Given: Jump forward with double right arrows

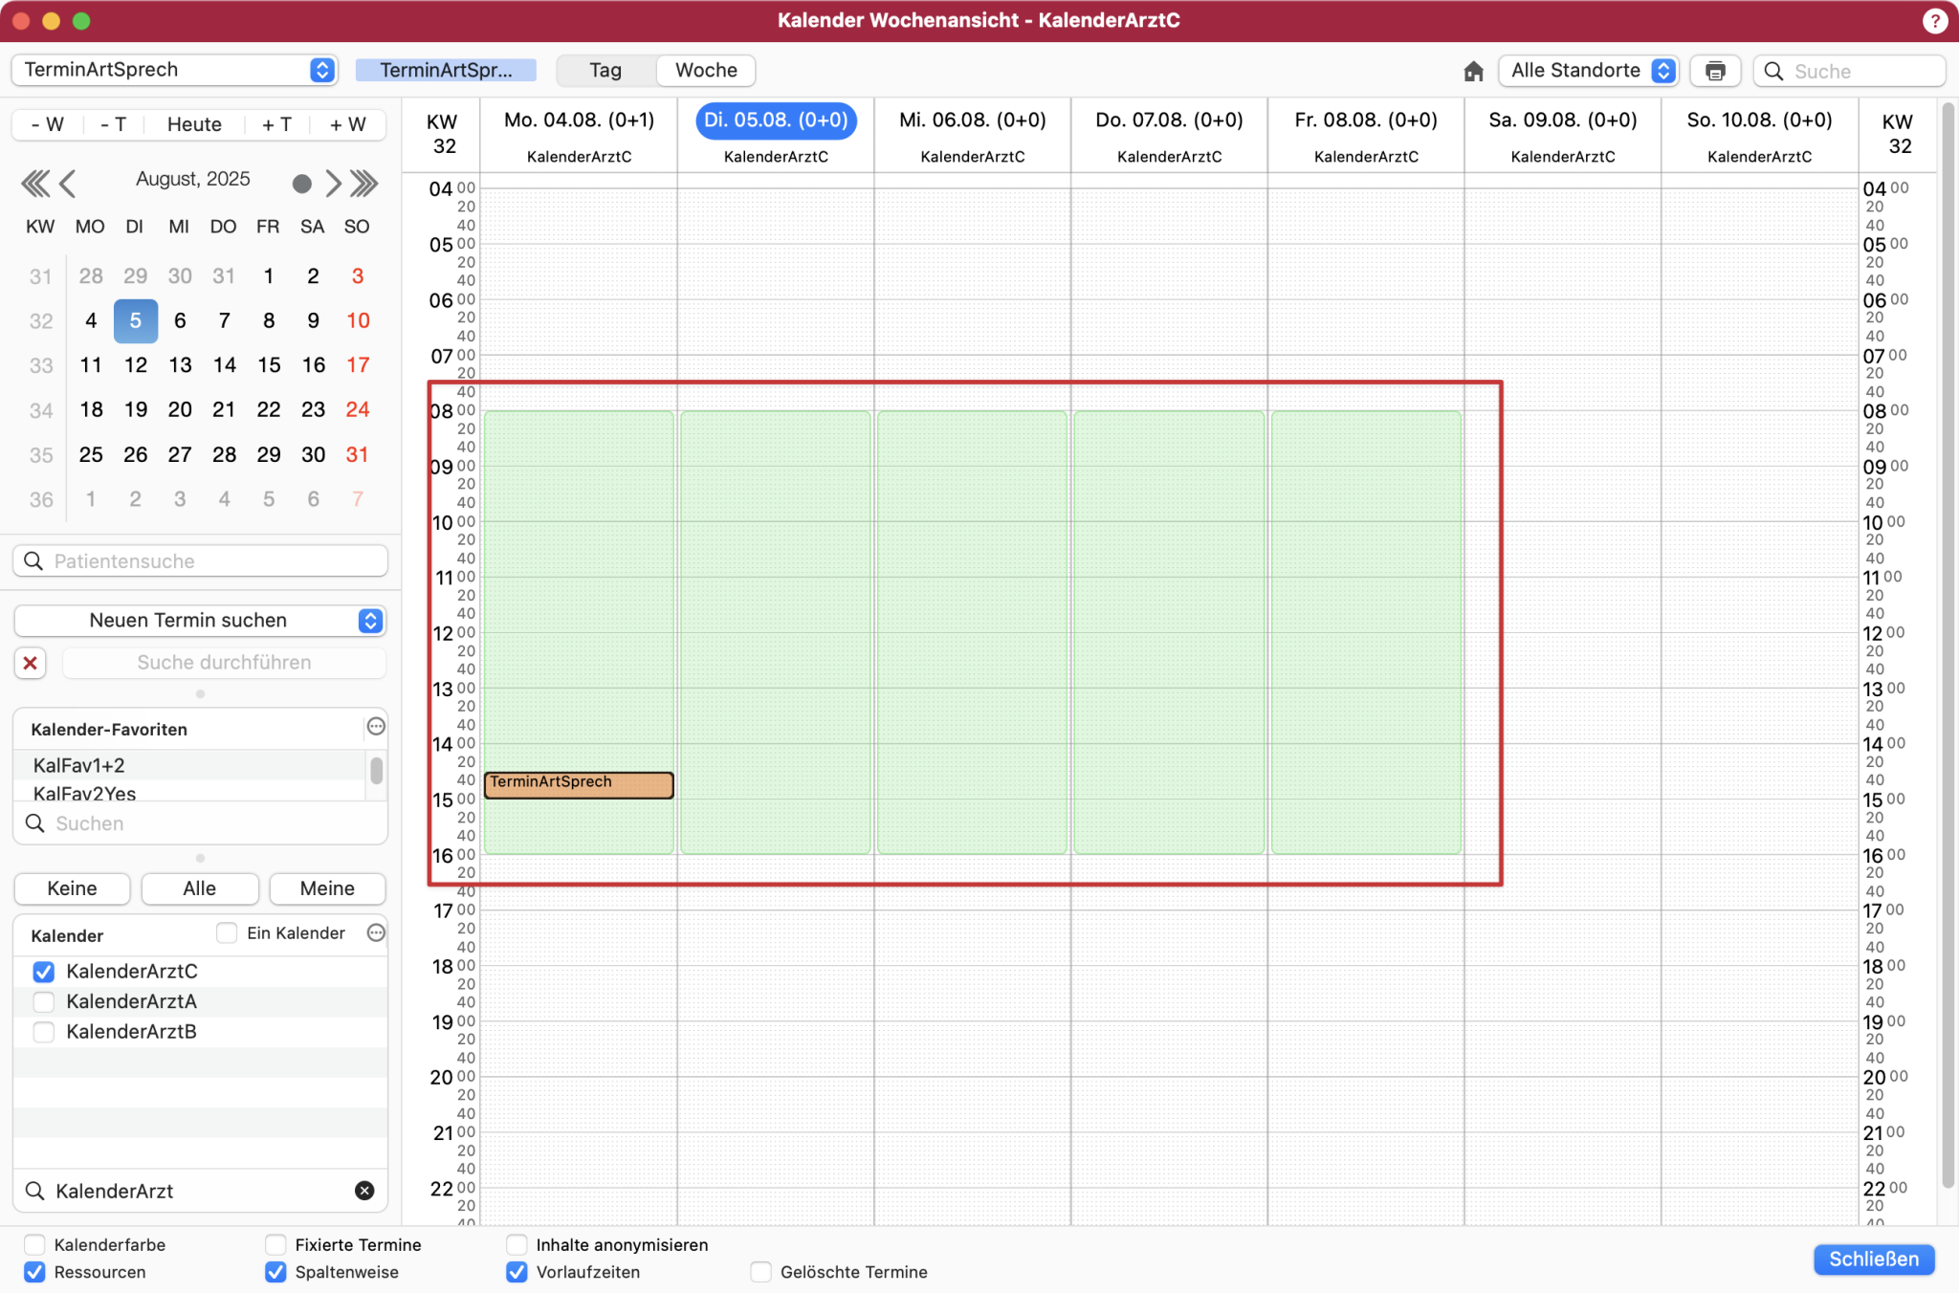Looking at the screenshot, I should tap(363, 183).
